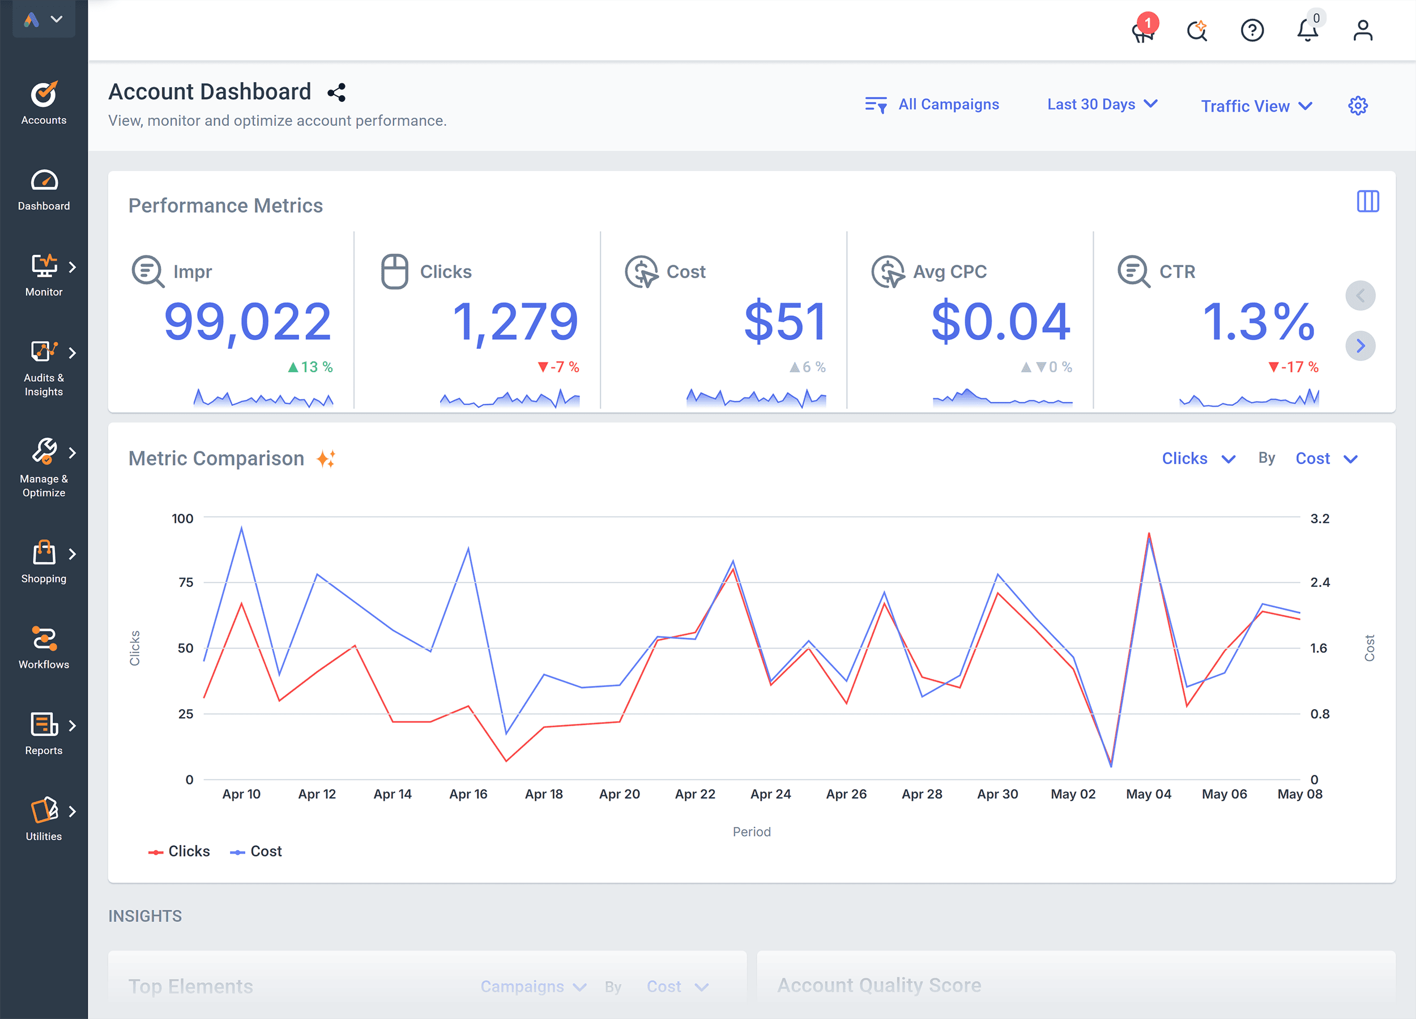1416x1019 pixels.
Task: Open column layout options for Performance Metrics
Action: pos(1368,201)
